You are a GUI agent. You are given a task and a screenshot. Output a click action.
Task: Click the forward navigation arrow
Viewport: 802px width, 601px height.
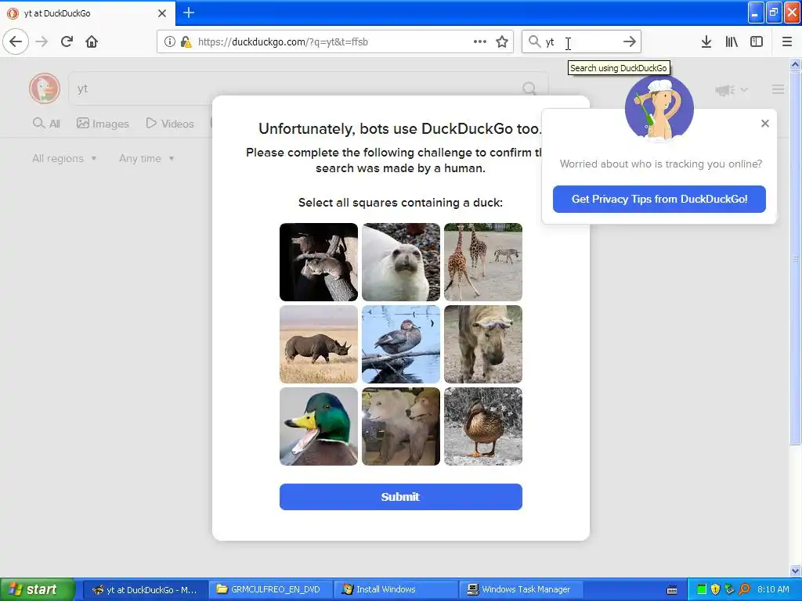tap(42, 42)
